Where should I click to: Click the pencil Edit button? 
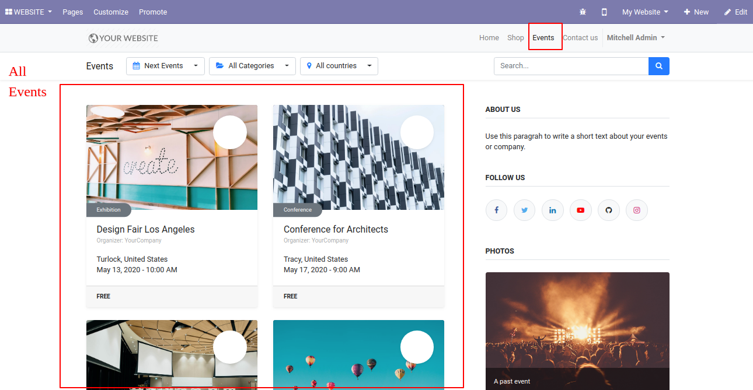point(735,12)
